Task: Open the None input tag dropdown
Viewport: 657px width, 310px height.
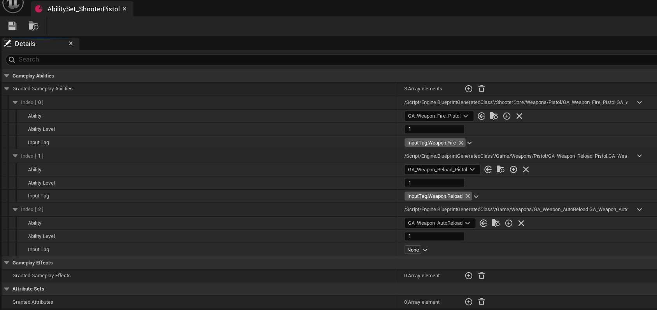Action: [x=425, y=250]
